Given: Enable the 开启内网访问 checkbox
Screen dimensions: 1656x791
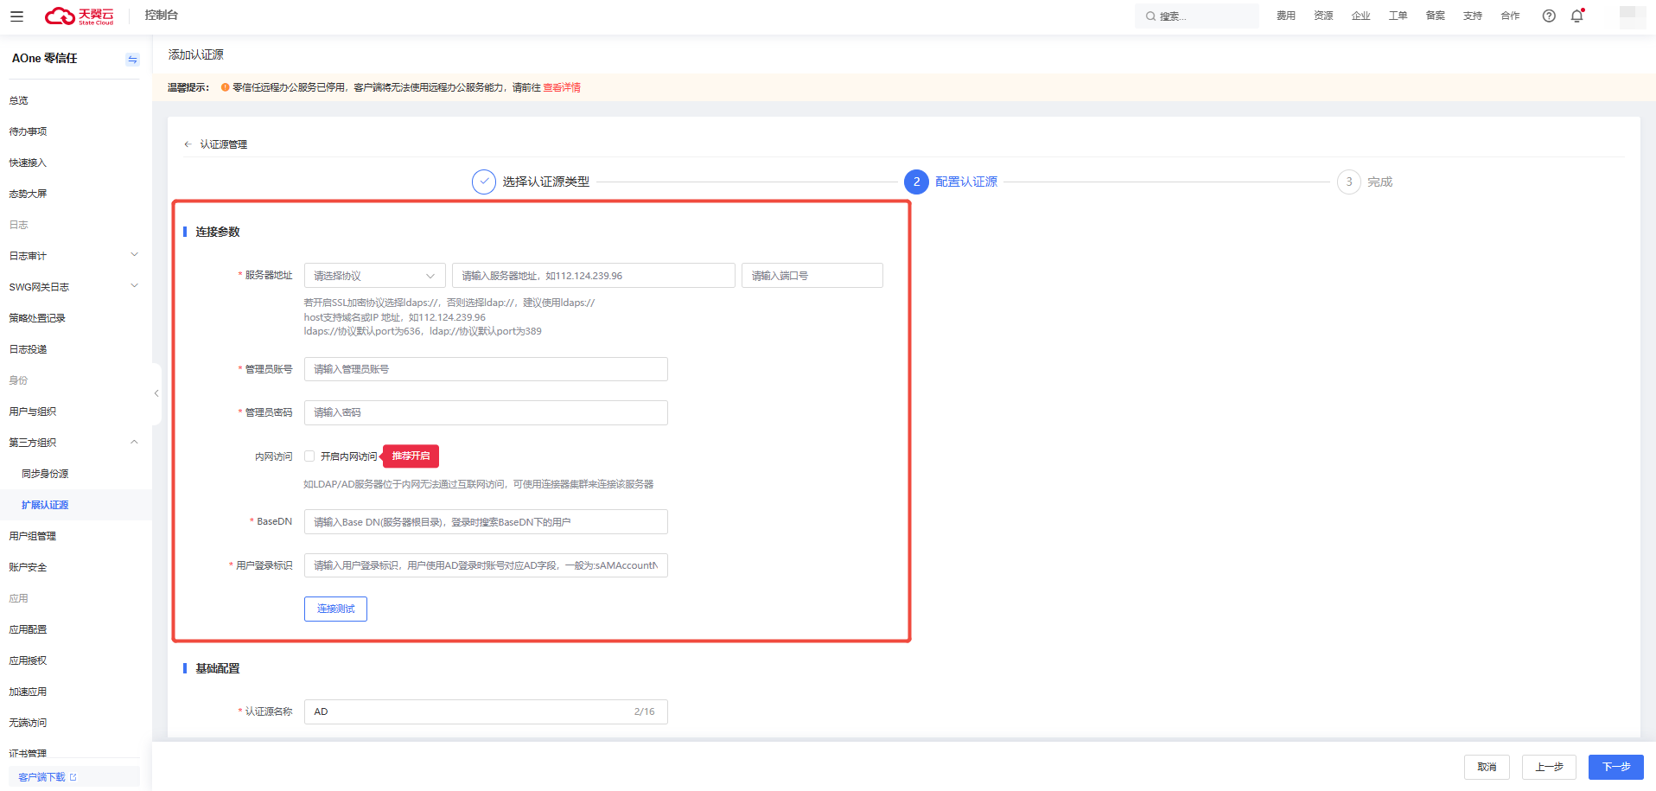Looking at the screenshot, I should click(309, 456).
